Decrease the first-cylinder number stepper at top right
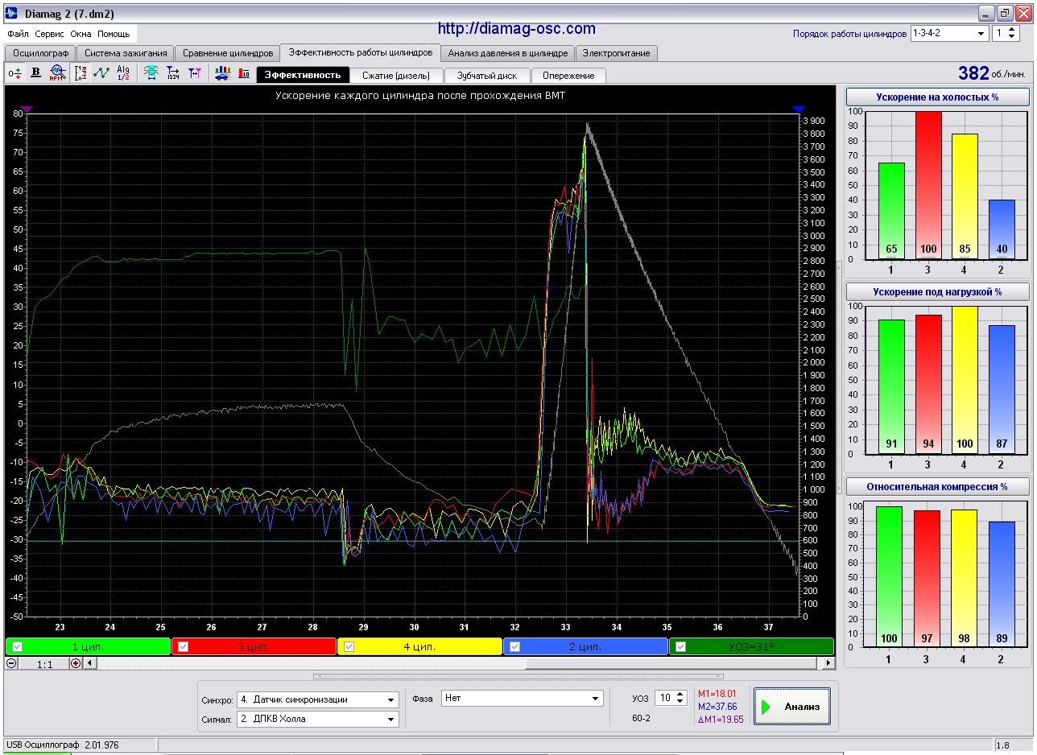Screen dimensions: 1037x755 (x=1013, y=37)
